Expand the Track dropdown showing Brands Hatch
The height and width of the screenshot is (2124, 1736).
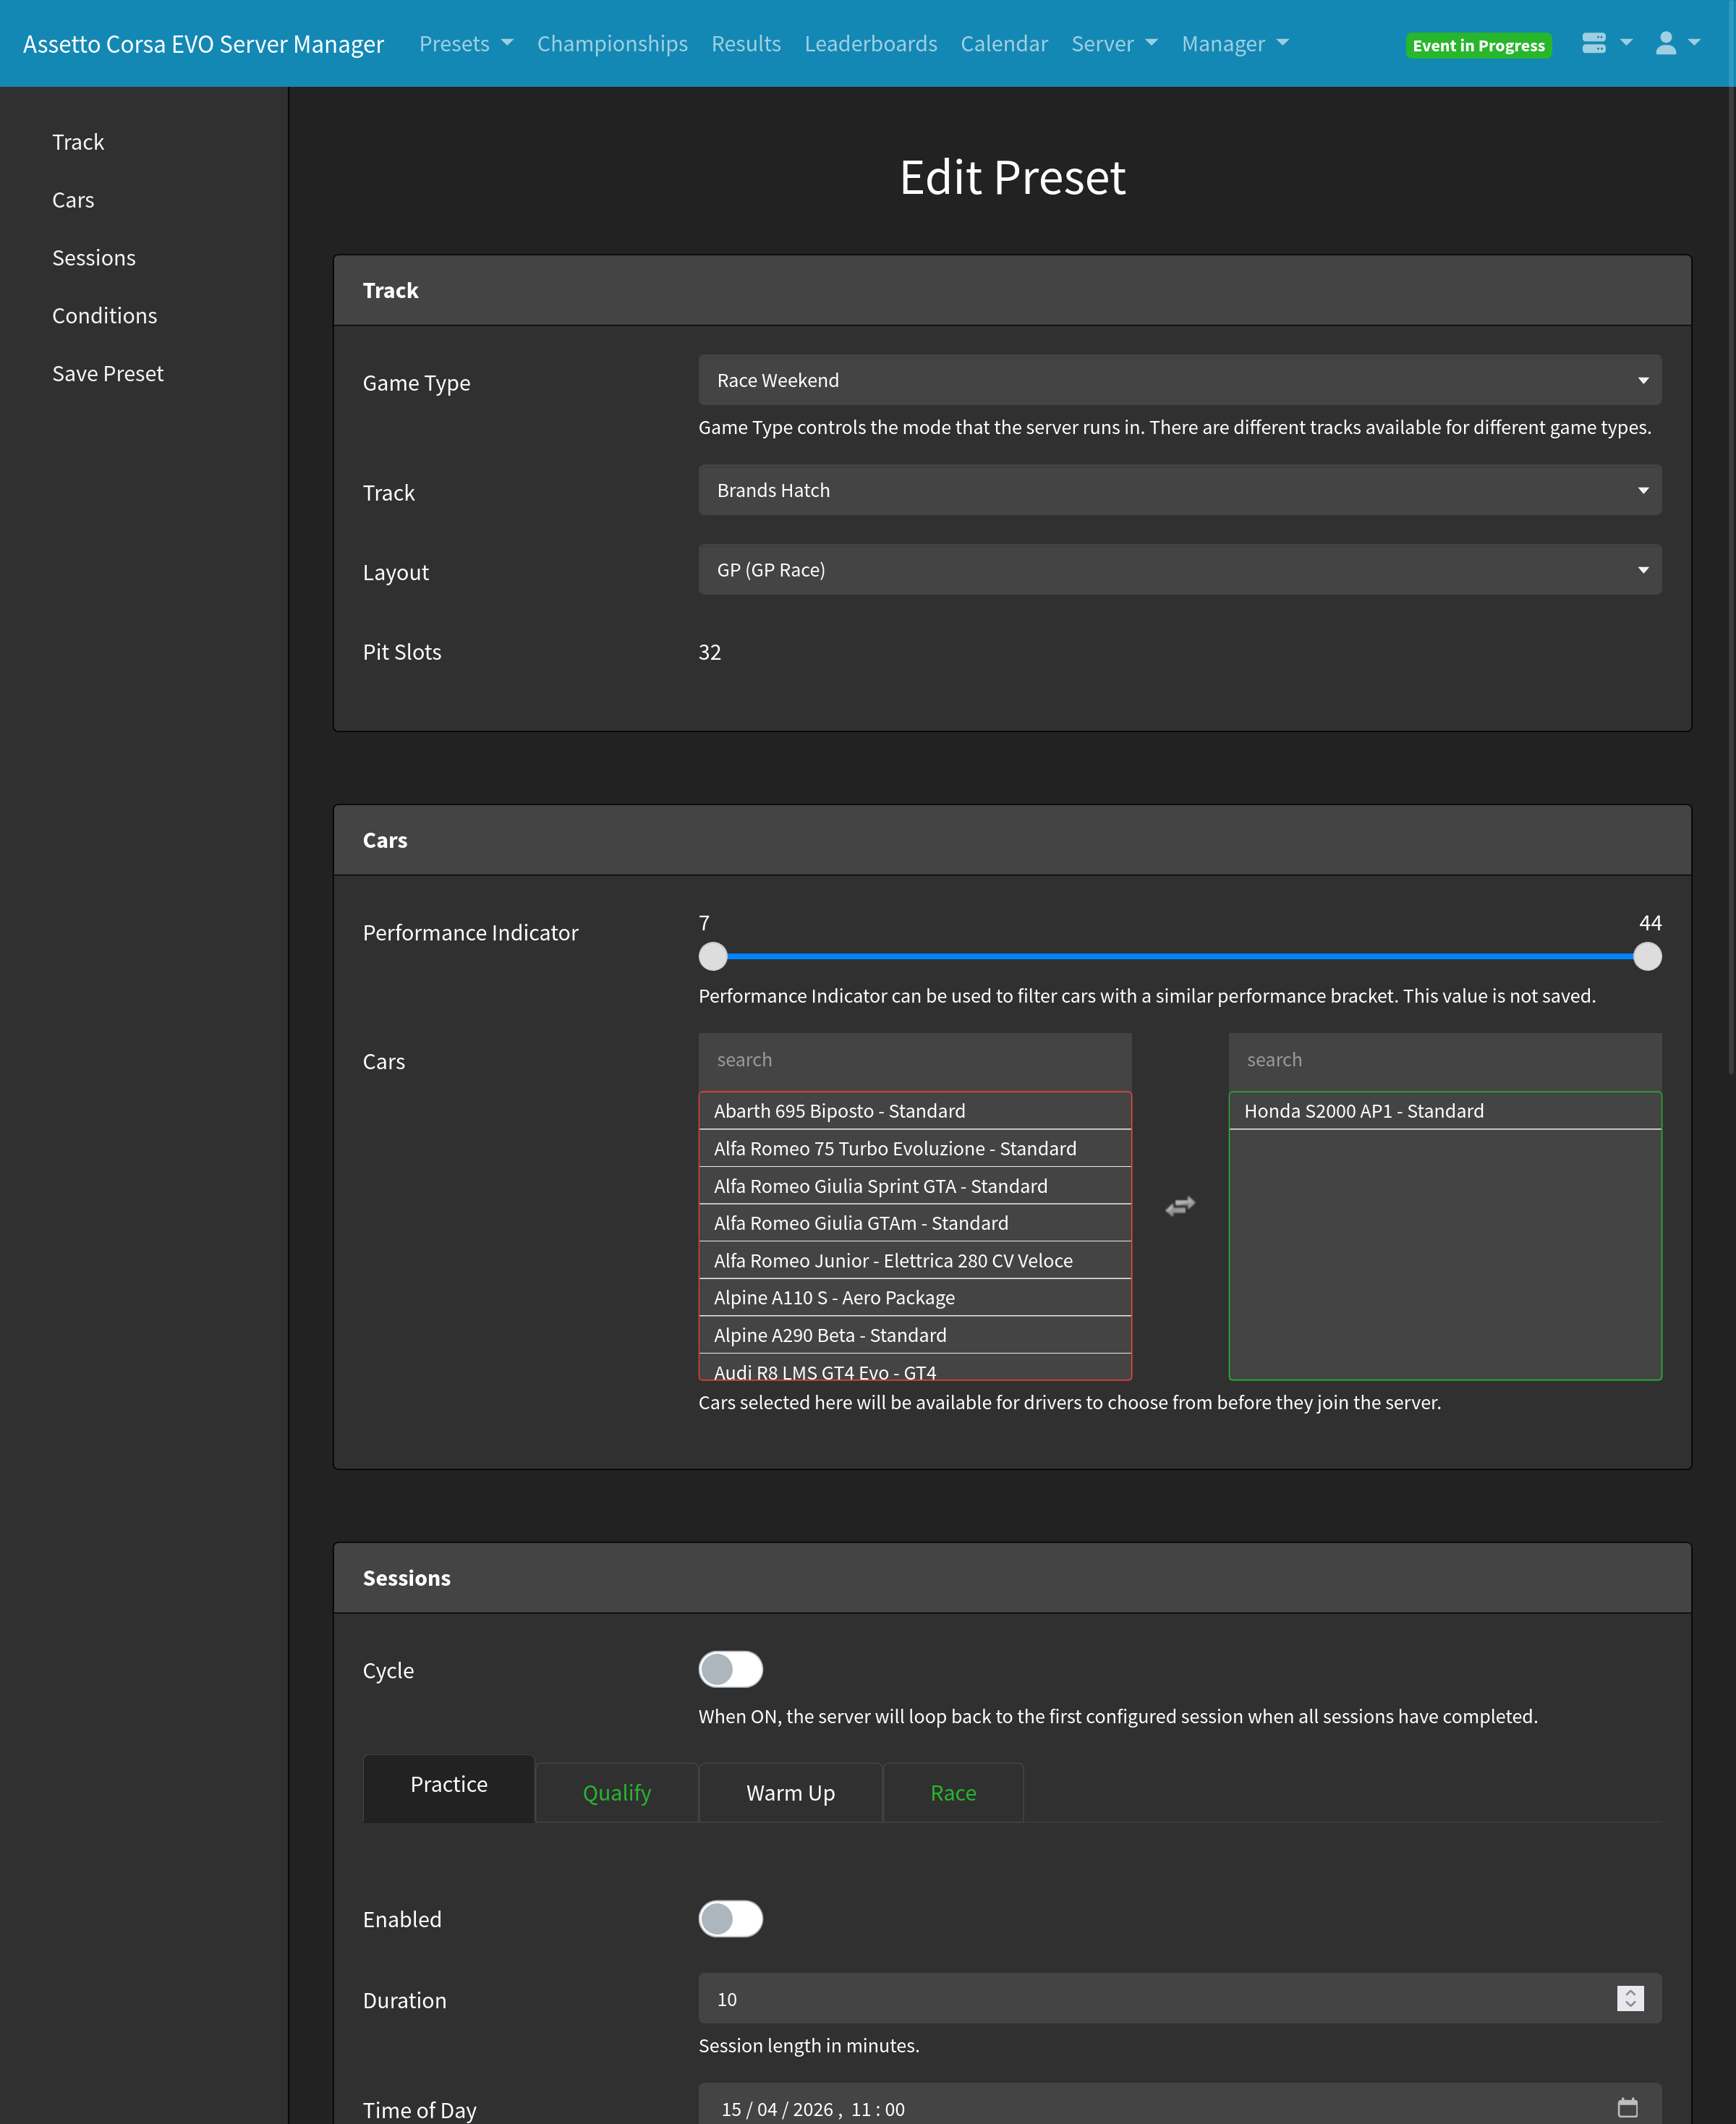pyautogui.click(x=1179, y=490)
